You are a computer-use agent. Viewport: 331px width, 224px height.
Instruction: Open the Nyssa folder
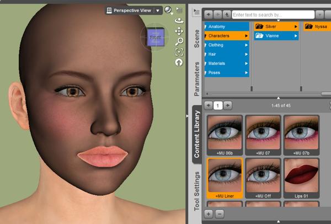317,26
